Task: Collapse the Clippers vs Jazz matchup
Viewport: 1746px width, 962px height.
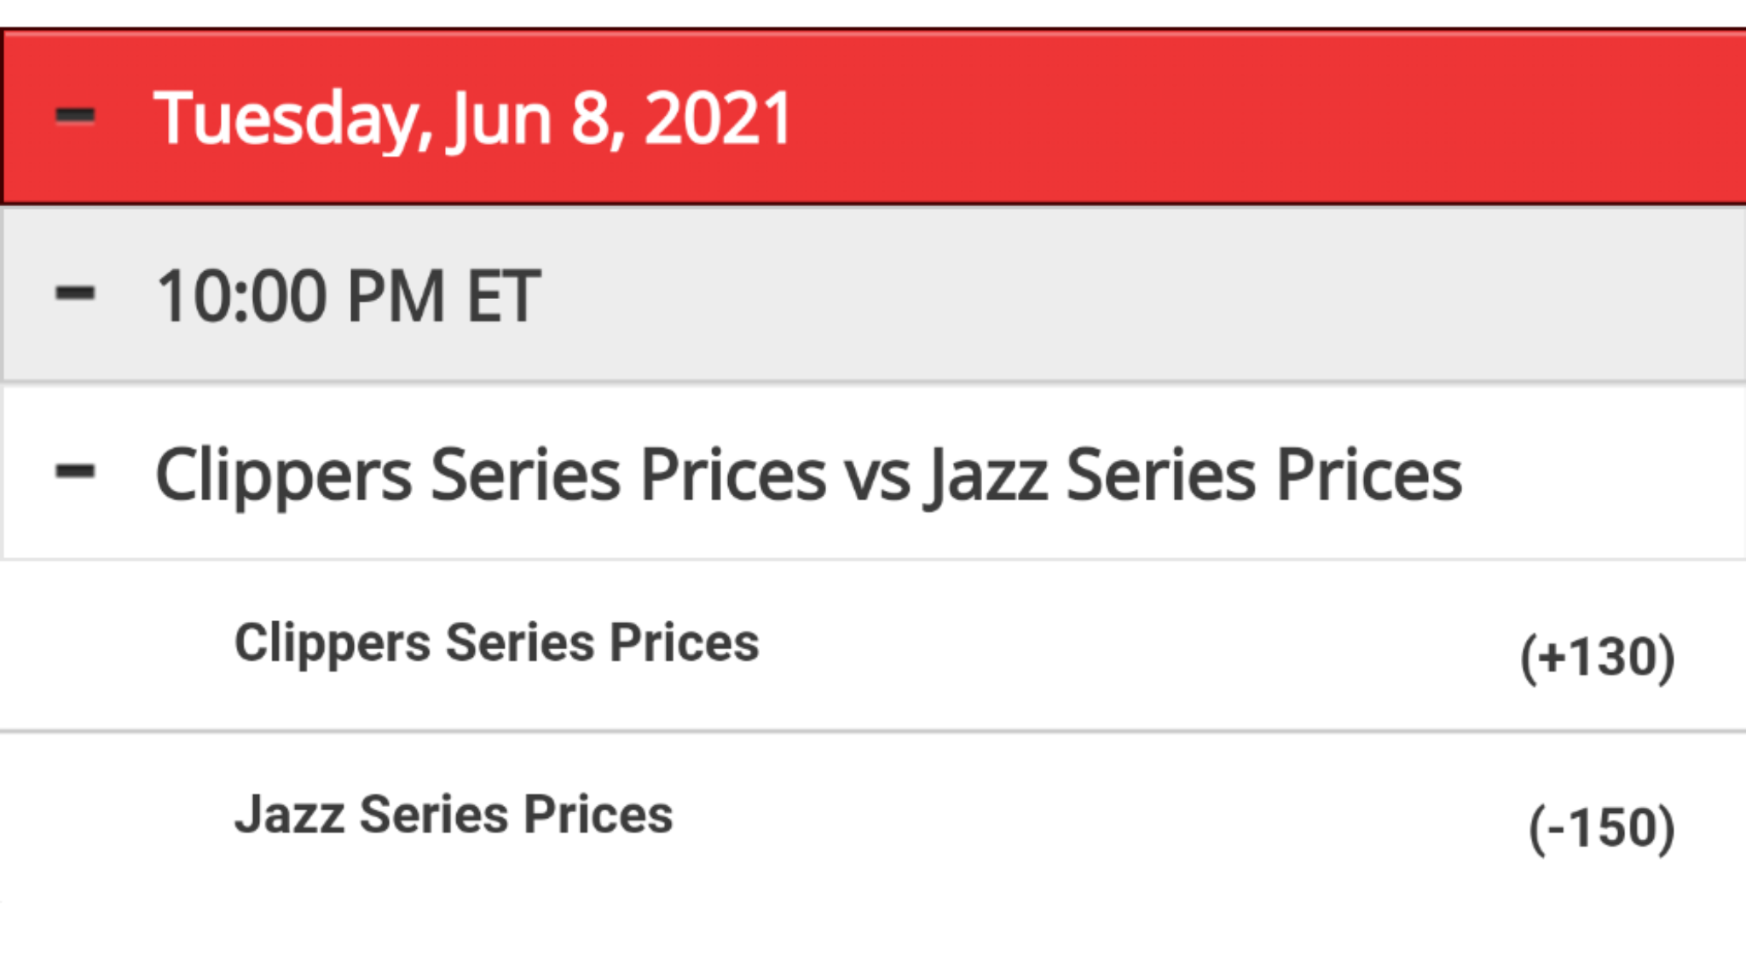Action: [75, 471]
